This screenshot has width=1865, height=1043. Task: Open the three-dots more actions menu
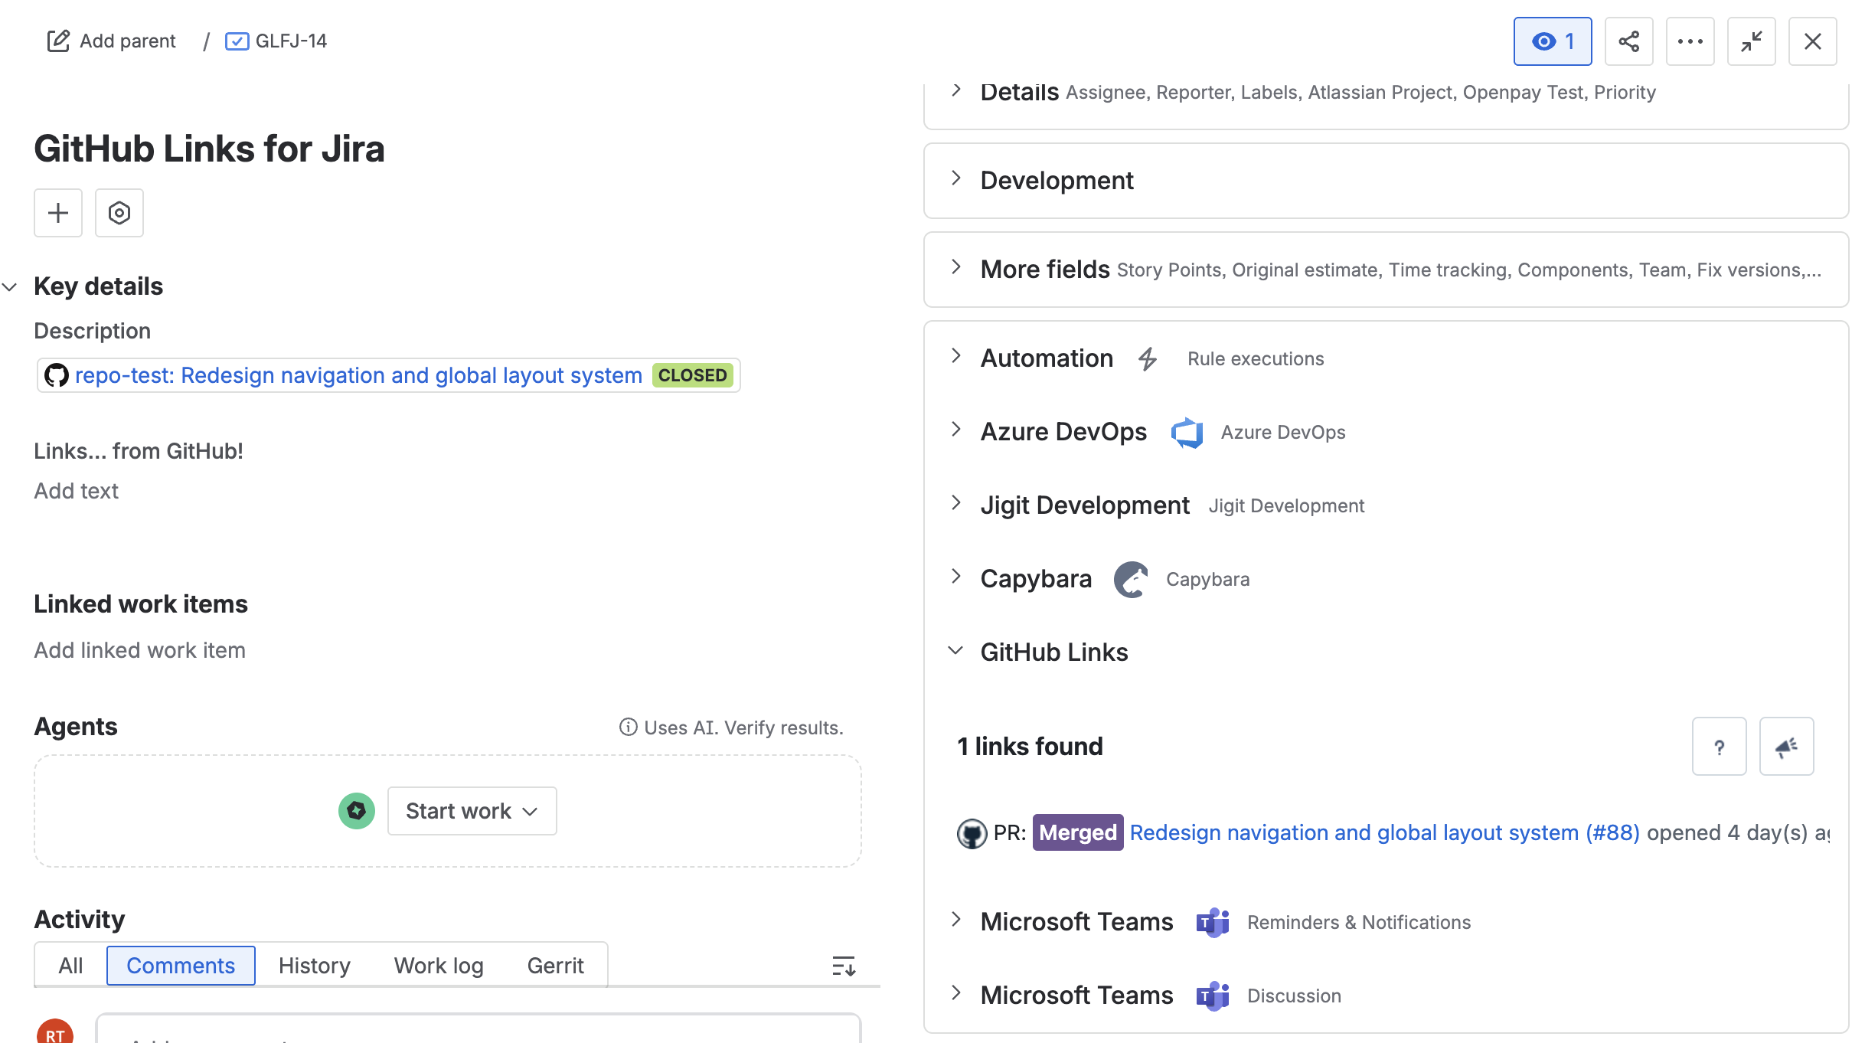[x=1690, y=41]
